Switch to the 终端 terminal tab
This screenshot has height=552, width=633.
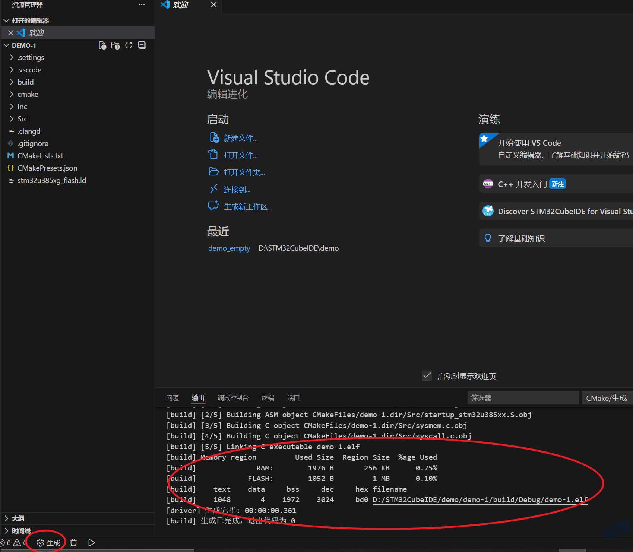(268, 398)
